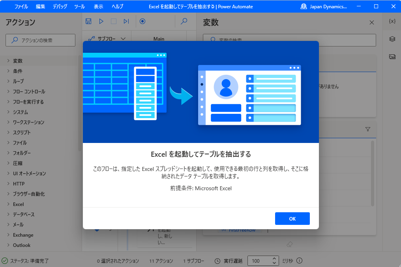Viewport: 401px width, 267px height.
Task: Click the 変数の検索 search field
Action: pos(289,40)
